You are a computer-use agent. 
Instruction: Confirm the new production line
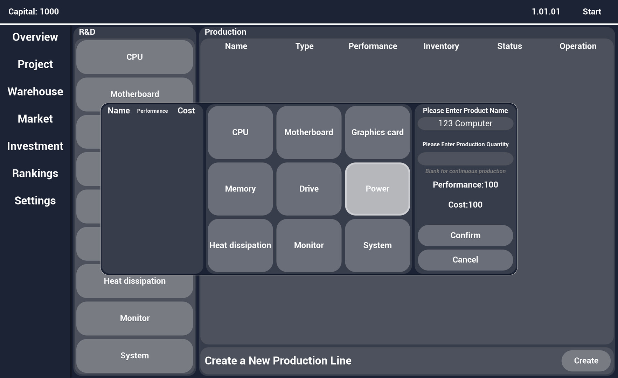click(x=465, y=235)
